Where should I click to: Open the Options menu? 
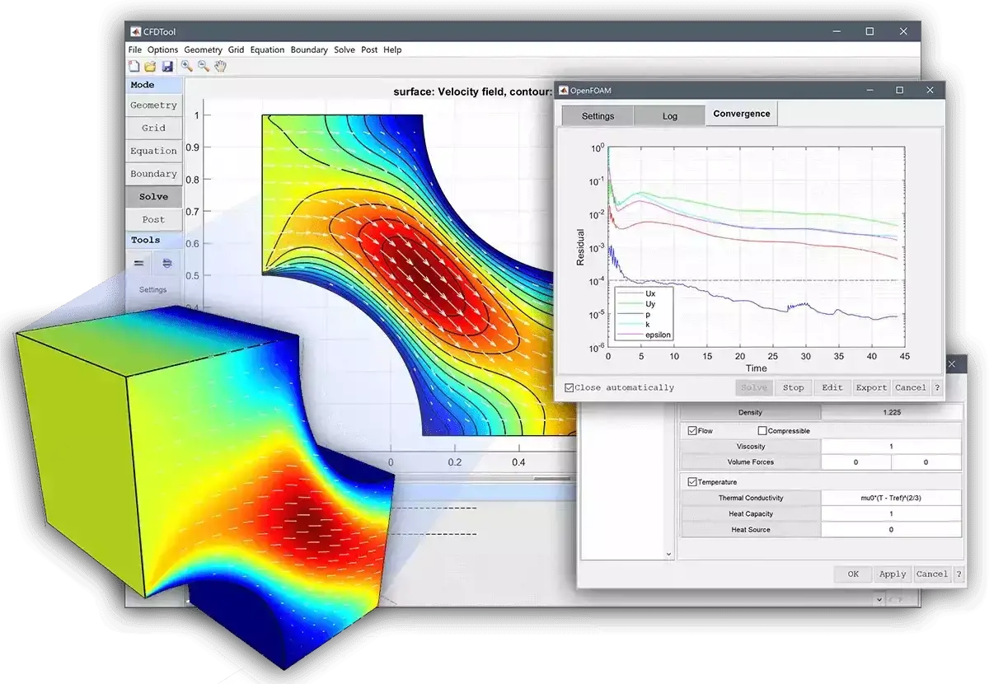(x=163, y=49)
